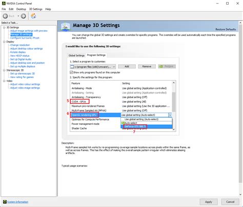Open Change resolution task

20,45
